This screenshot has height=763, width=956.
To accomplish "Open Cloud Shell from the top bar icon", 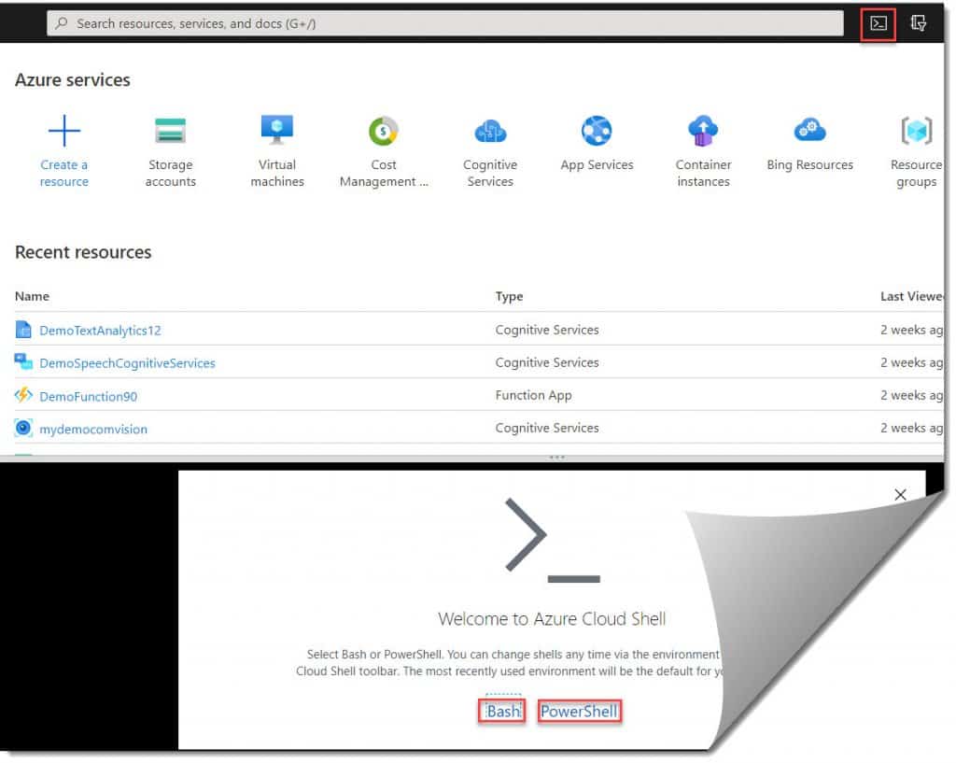I will [878, 24].
